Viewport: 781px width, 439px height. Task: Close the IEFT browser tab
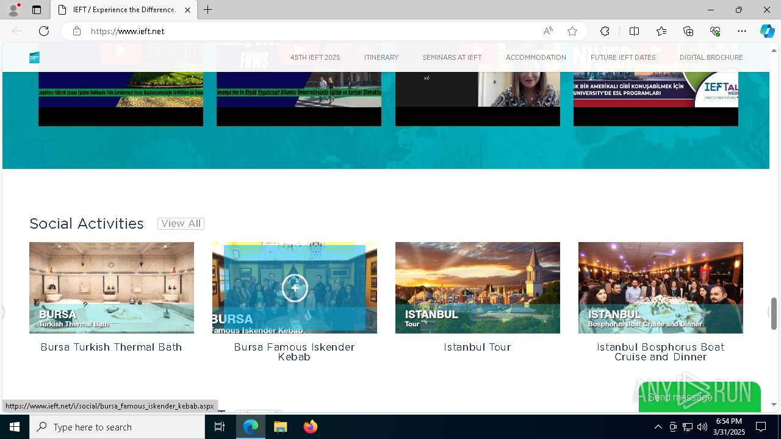coord(187,10)
